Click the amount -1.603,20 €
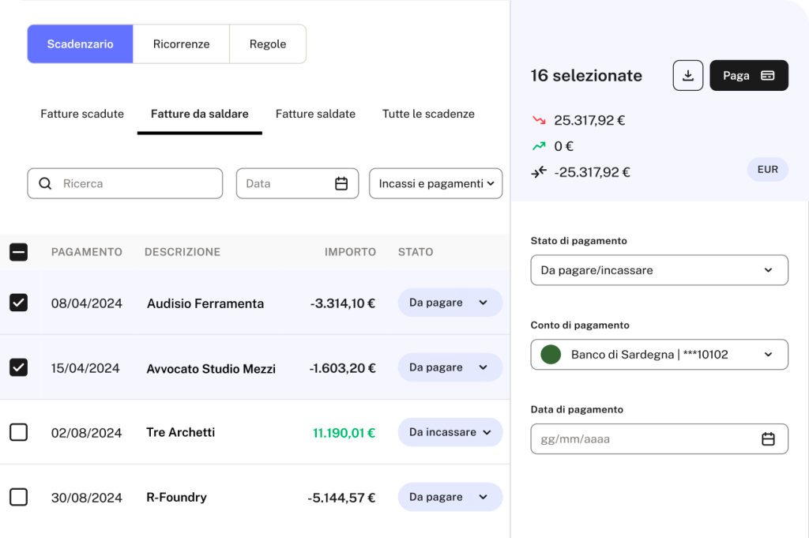 343,368
